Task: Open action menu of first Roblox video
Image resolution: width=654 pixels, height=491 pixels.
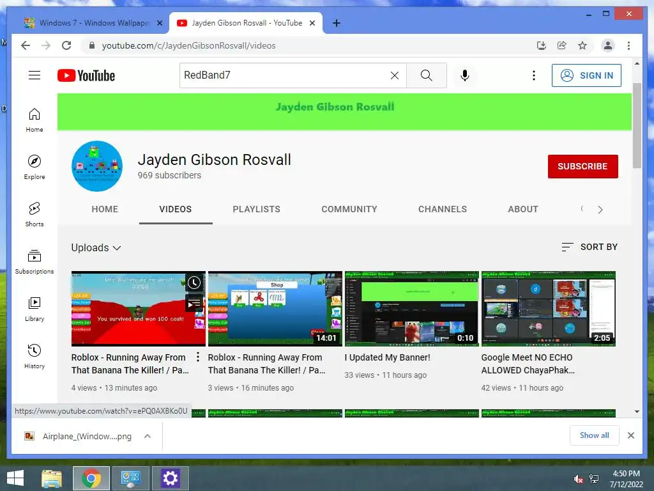Action: coord(198,357)
